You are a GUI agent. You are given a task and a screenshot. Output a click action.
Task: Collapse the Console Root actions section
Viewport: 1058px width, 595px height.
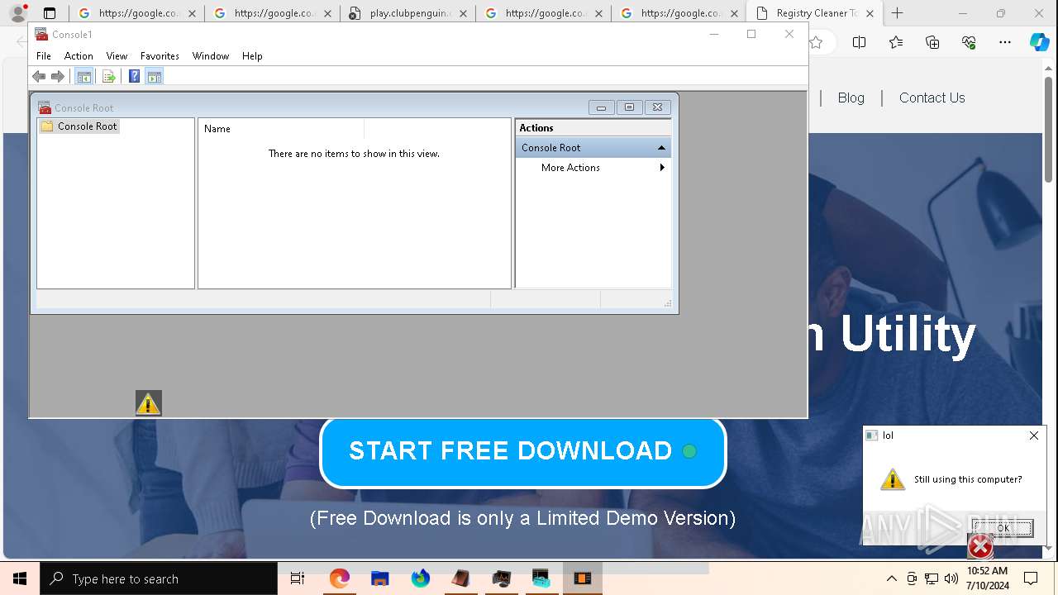click(661, 148)
